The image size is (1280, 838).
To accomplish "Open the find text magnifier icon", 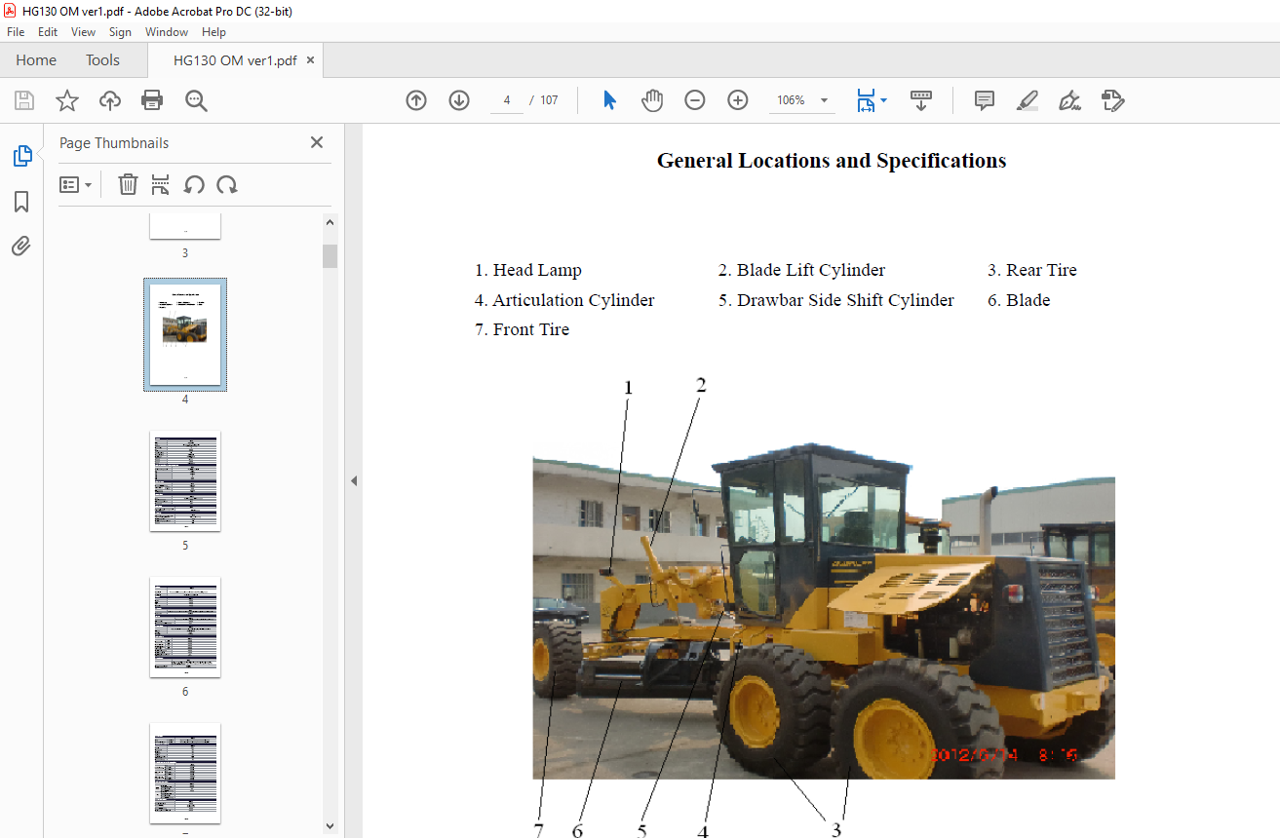I will [196, 100].
